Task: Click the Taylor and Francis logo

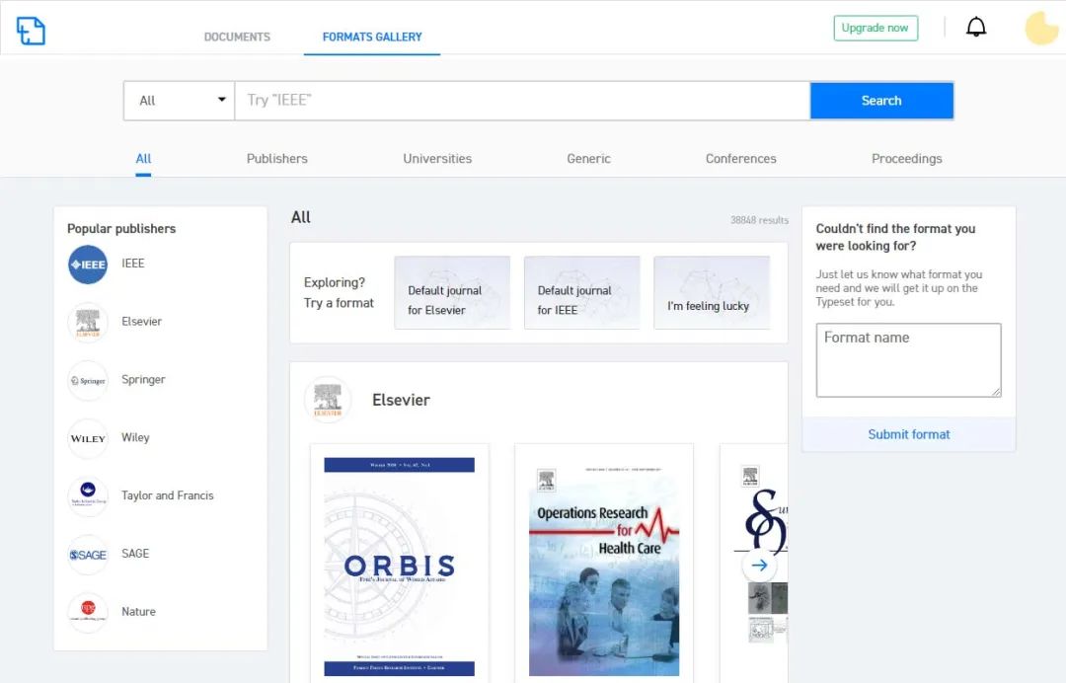Action: tap(88, 496)
